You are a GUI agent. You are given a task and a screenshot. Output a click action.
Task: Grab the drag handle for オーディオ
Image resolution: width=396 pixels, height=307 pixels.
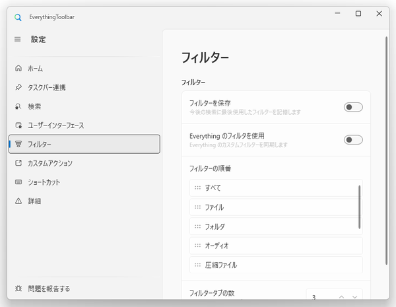pyautogui.click(x=197, y=246)
